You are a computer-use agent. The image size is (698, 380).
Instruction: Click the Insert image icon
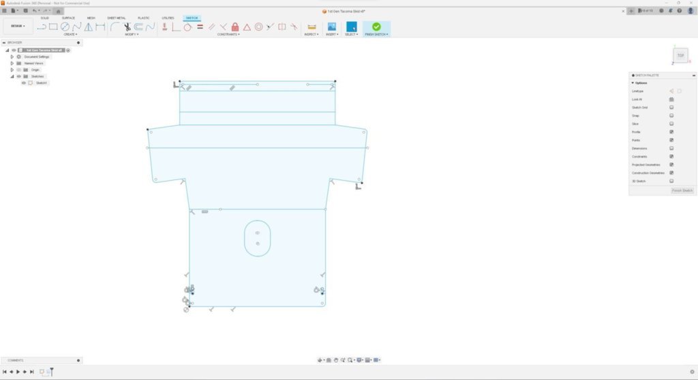[x=332, y=27]
